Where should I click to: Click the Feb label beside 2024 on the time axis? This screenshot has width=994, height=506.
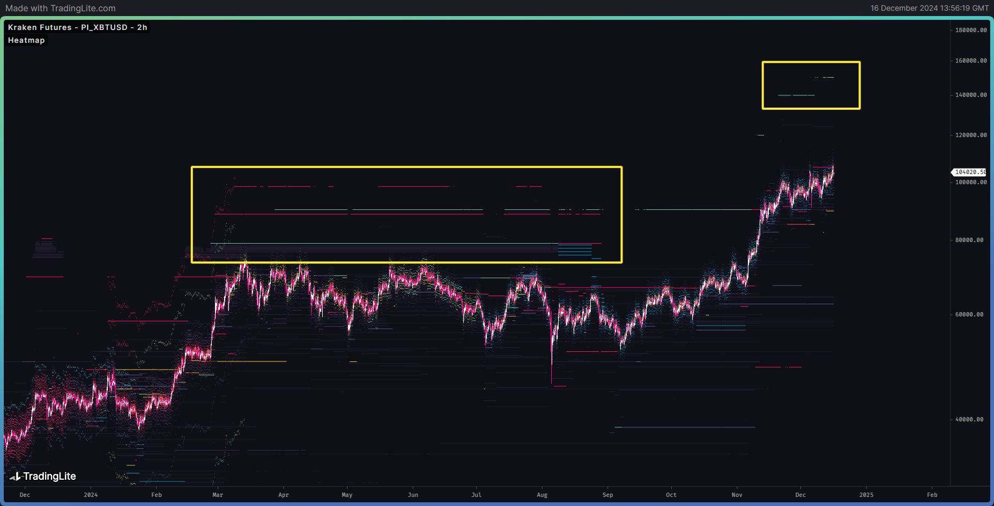pyautogui.click(x=156, y=495)
